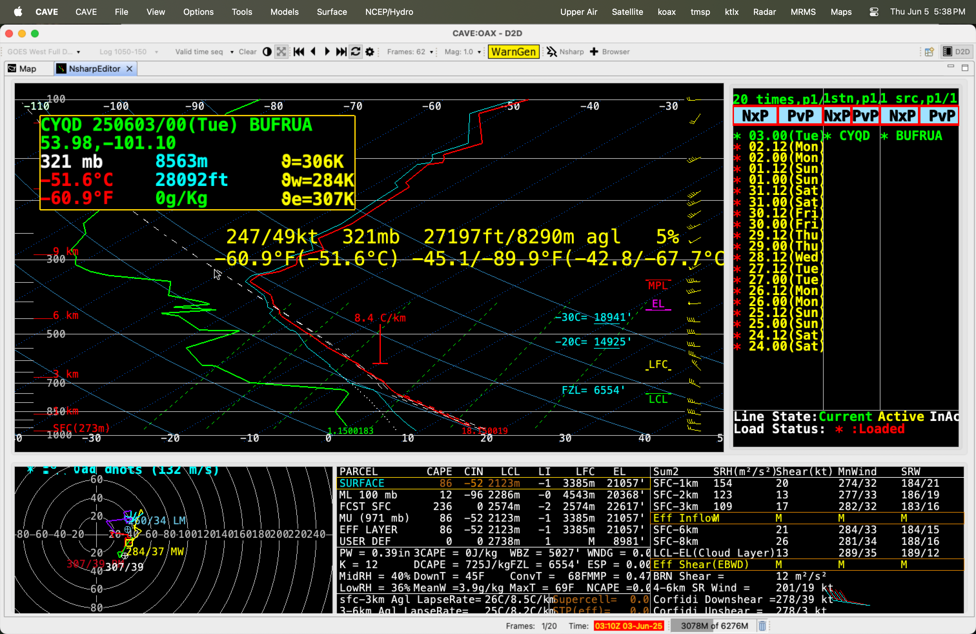
Task: Open the Satellite menu
Action: (627, 12)
